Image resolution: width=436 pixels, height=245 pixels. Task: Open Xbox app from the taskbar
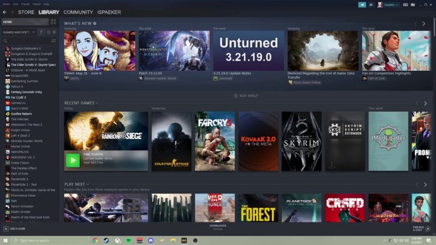point(118,240)
